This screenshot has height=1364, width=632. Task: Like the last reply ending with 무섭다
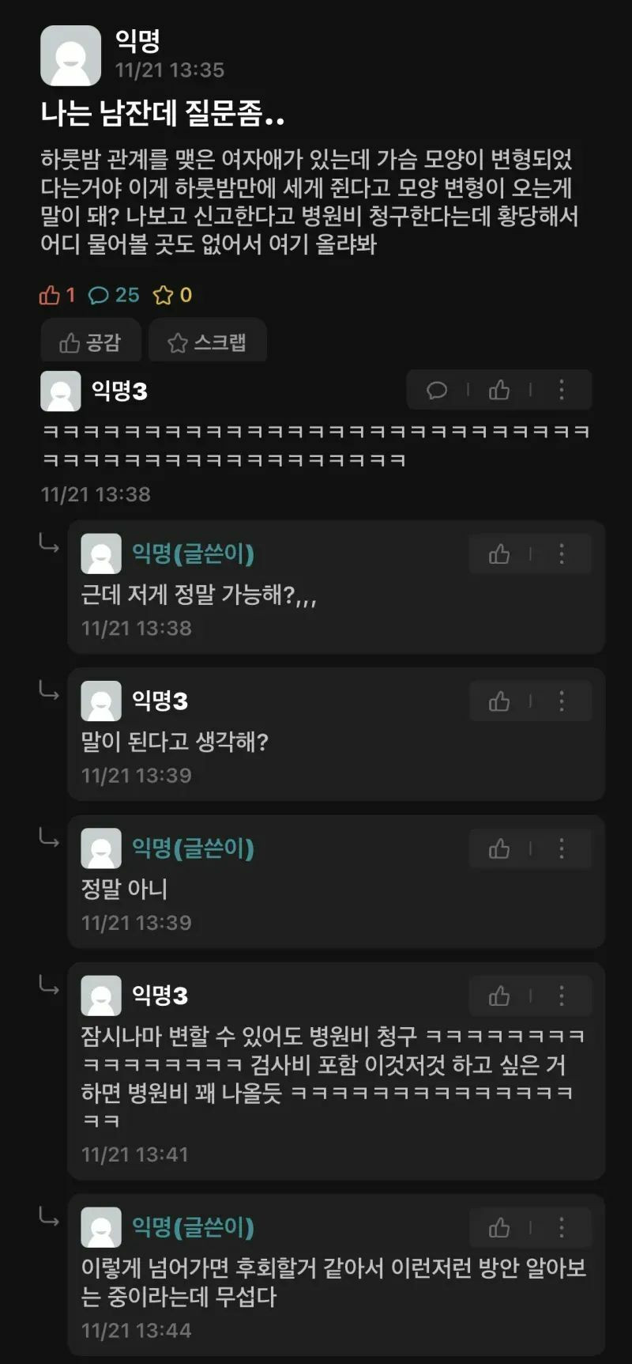pyautogui.click(x=499, y=1228)
